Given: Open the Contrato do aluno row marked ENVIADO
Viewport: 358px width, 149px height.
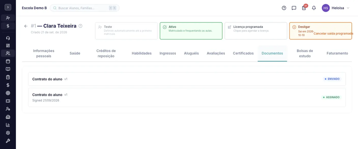Looking at the screenshot, I should pos(187,79).
